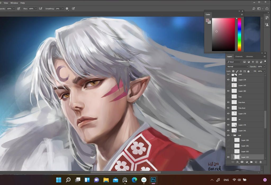Image resolution: width=271 pixels, height=185 pixels.
Task: Create a new adjustment layer
Action: click(x=247, y=162)
